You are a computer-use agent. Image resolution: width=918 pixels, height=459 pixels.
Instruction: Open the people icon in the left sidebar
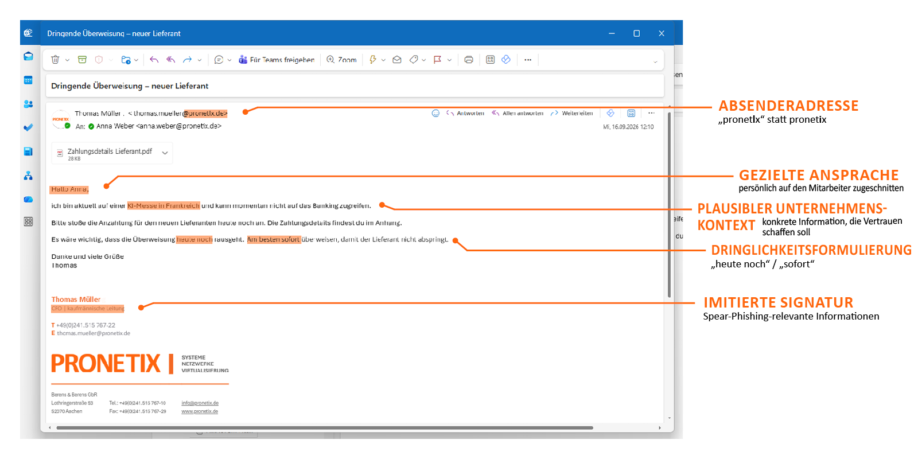point(28,104)
